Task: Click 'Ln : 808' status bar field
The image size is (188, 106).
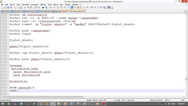Action: (117, 100)
